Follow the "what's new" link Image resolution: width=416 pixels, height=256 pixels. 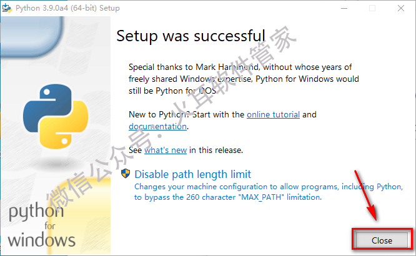click(x=166, y=150)
